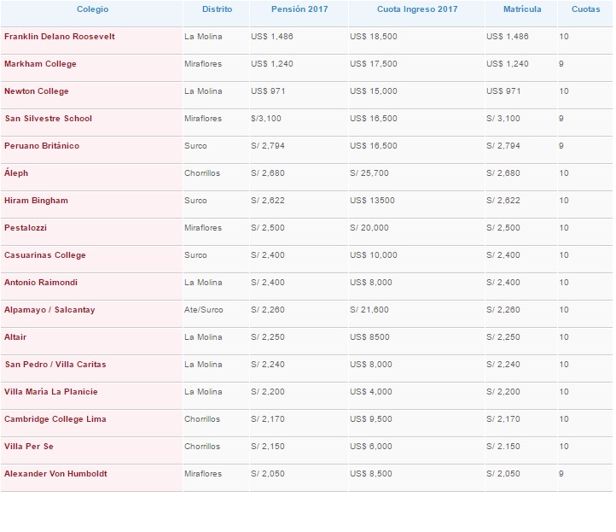The height and width of the screenshot is (532, 616).
Task: Select Peruano Británico school name
Action: pyautogui.click(x=42, y=146)
